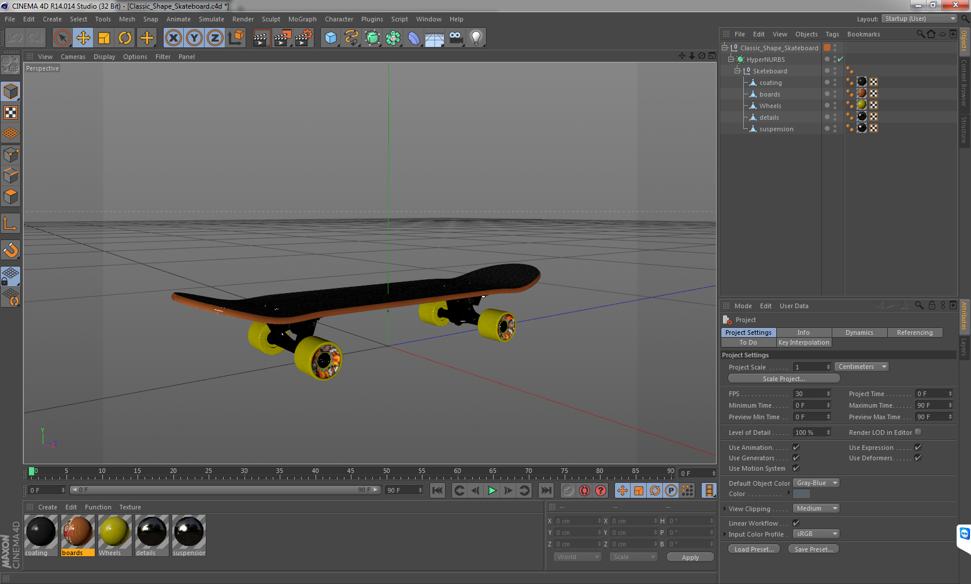
Task: Open Edit Render Settings icon
Action: point(303,38)
